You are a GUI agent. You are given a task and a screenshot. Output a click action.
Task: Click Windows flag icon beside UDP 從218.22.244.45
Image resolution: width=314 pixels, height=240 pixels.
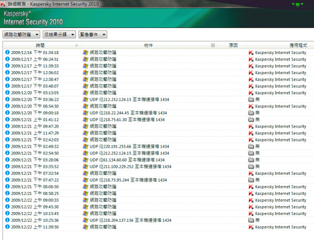[85, 113]
